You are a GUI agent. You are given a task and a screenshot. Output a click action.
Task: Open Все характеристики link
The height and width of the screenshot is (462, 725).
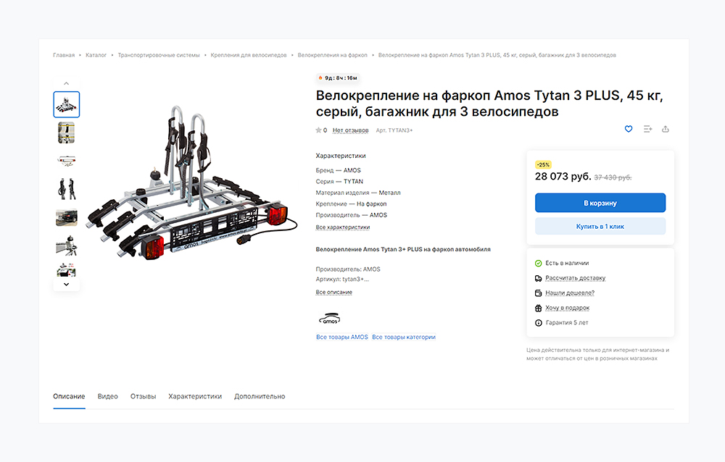pyautogui.click(x=343, y=227)
